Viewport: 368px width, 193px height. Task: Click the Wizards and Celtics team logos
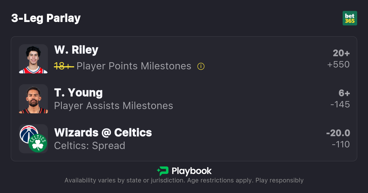33,139
